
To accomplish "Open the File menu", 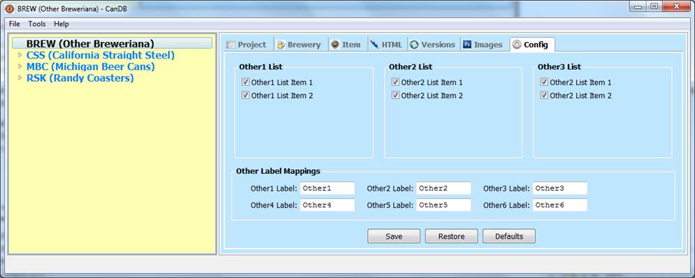I will [x=14, y=24].
